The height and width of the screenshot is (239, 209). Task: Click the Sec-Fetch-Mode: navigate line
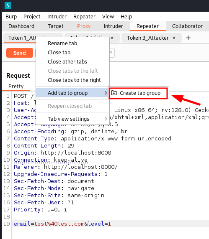tap(54, 188)
